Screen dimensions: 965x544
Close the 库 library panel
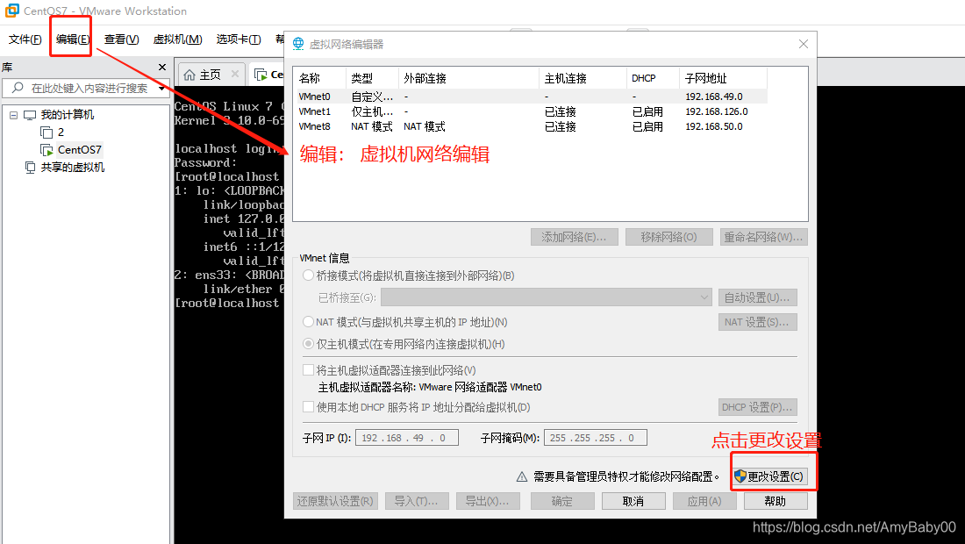(162, 67)
